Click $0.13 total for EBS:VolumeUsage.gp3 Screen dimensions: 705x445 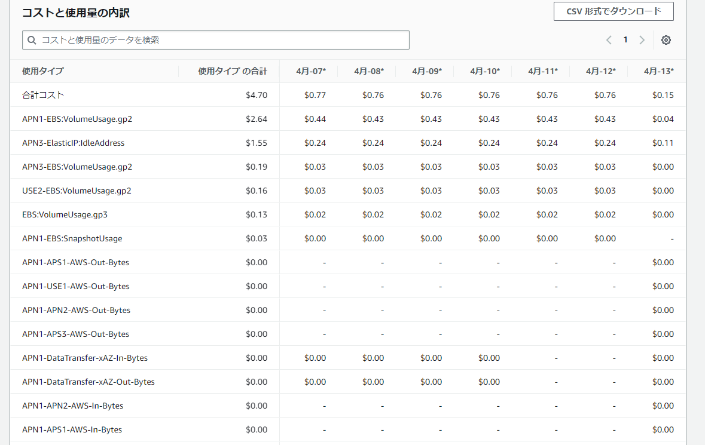pos(257,214)
